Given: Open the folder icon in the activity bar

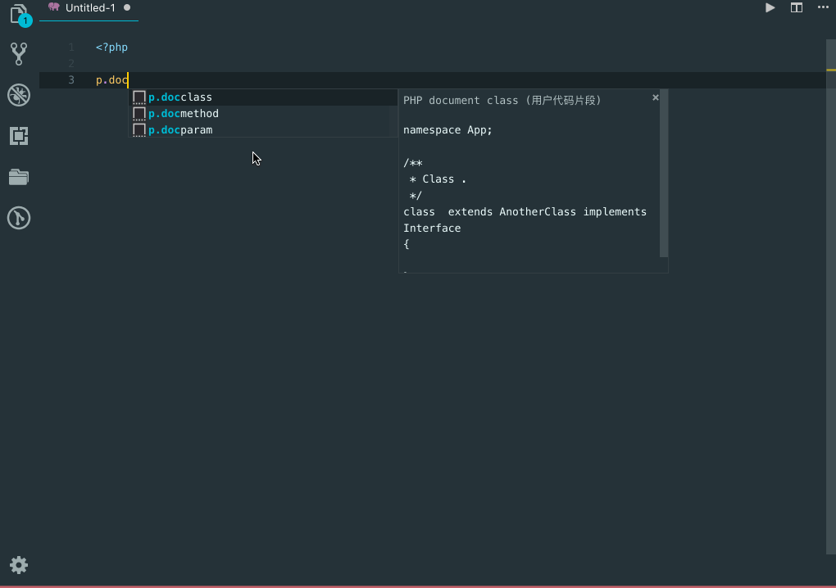Looking at the screenshot, I should click(18, 177).
